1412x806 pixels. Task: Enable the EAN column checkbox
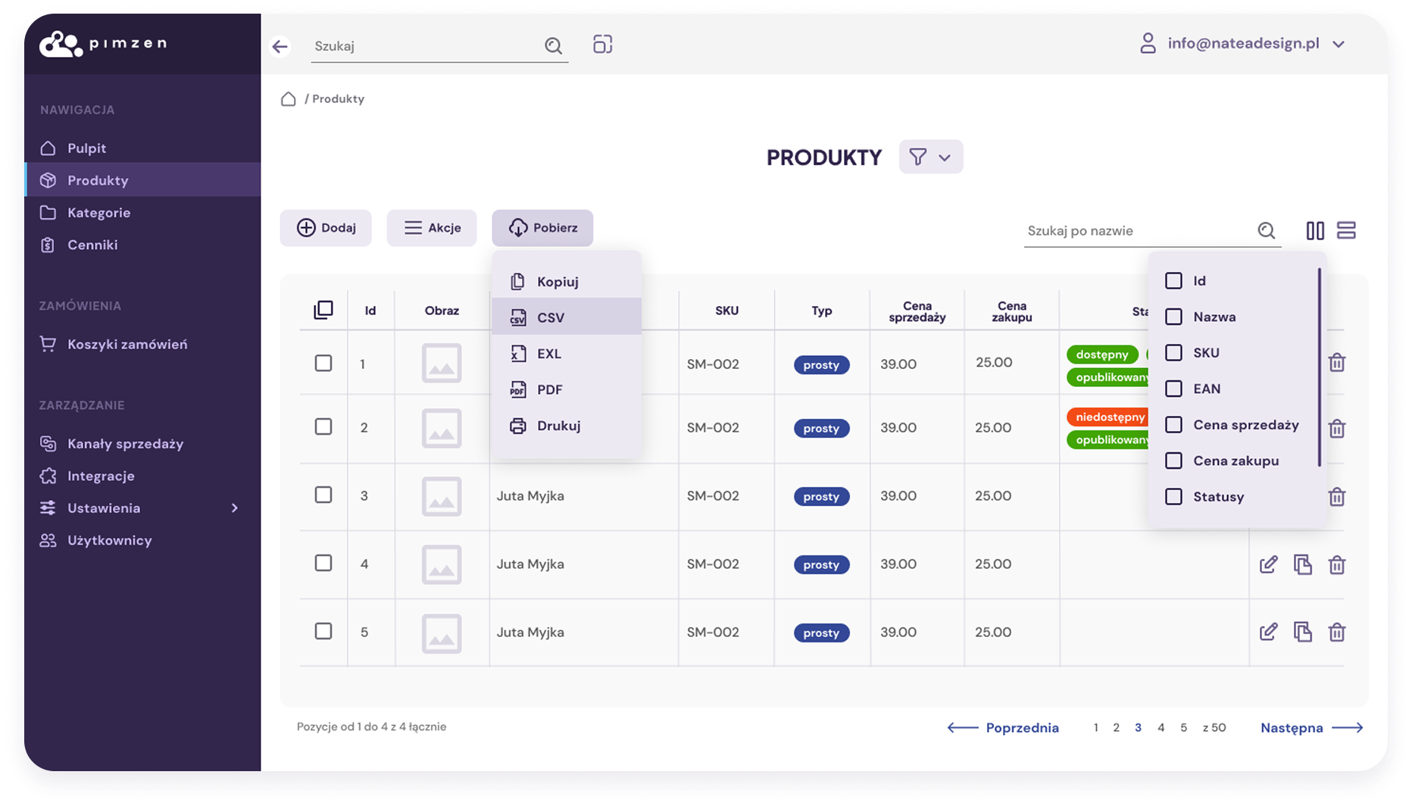(1173, 389)
